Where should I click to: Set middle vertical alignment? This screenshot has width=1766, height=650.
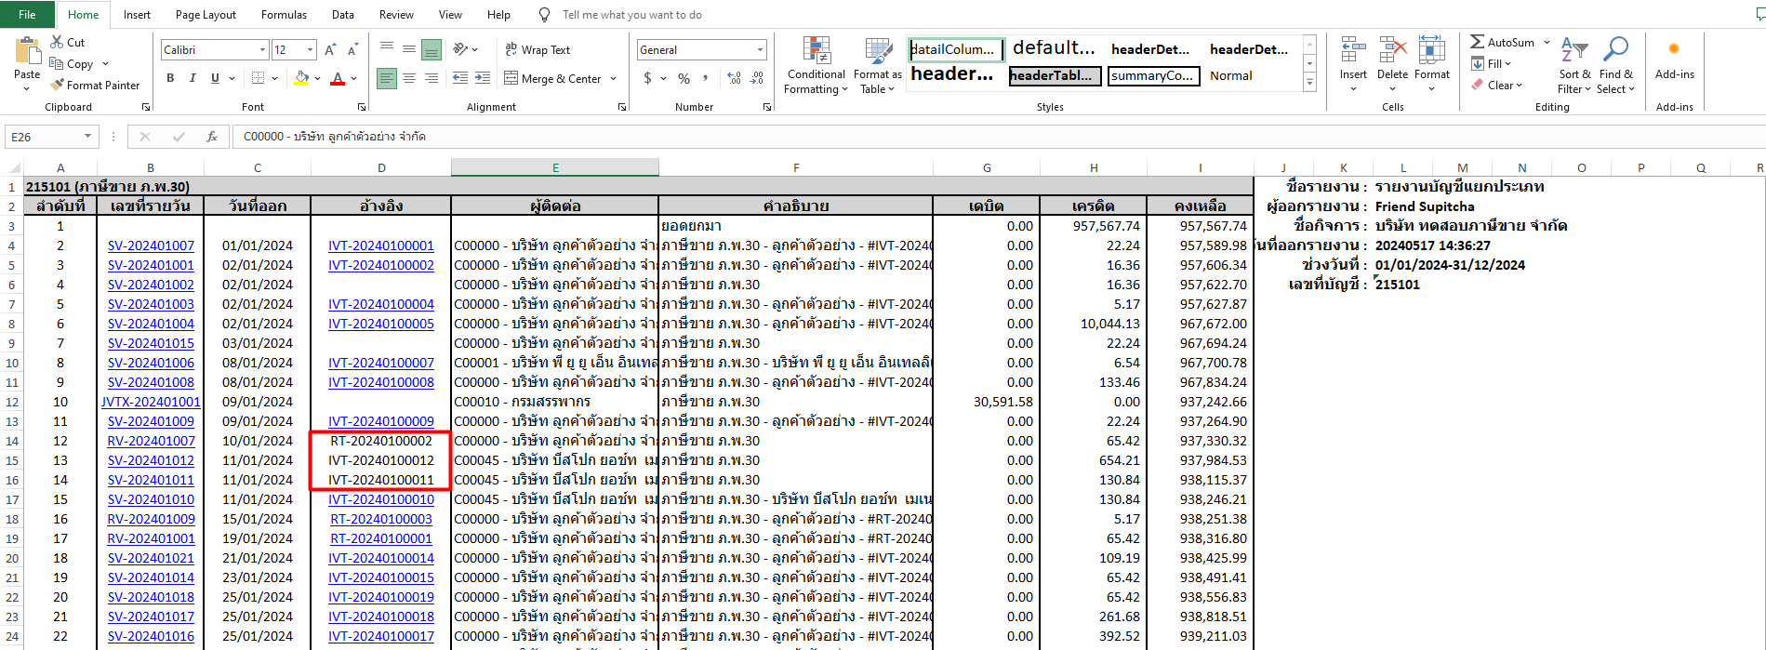409,49
